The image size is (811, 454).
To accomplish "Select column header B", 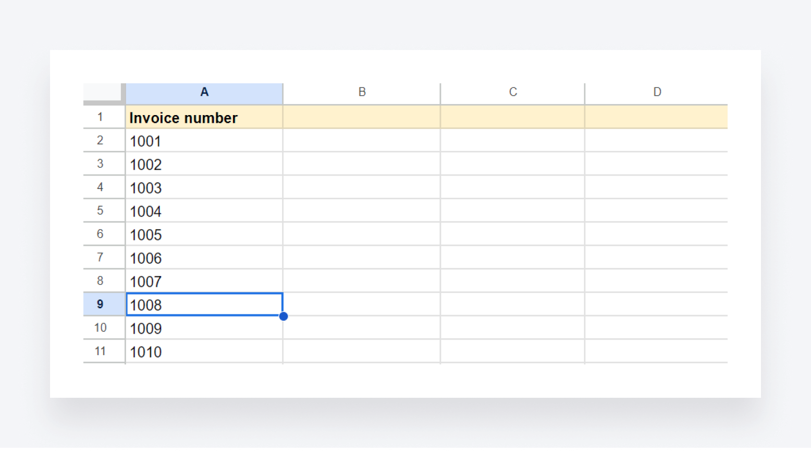I will [362, 92].
